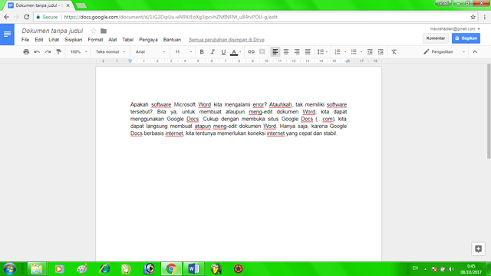Viewport: 491px width, 276px height.
Task: Click the Explore button at the bottom of the page
Action: 478,248
